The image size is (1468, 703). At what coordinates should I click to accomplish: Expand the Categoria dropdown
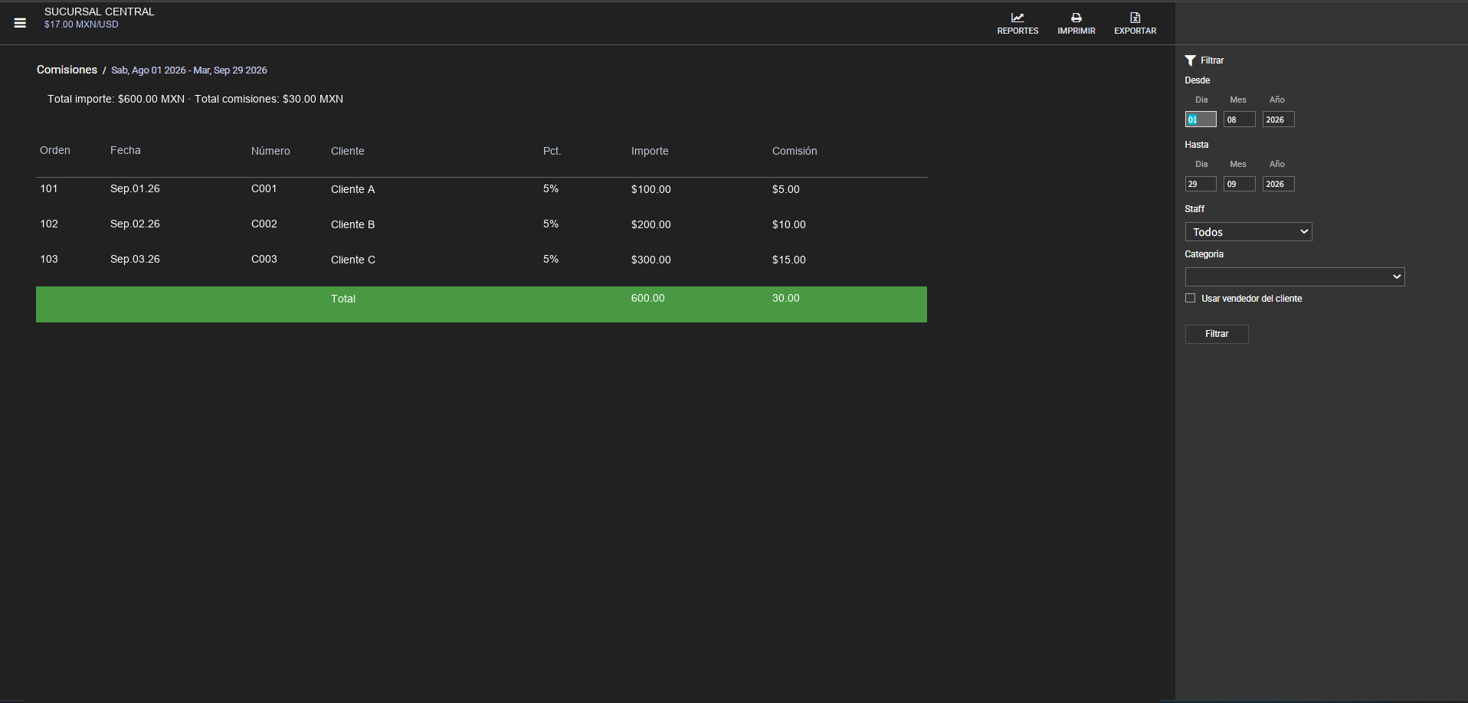tap(1295, 276)
